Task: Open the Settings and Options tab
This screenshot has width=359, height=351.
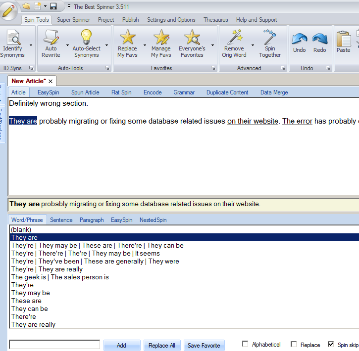Action: [x=171, y=20]
